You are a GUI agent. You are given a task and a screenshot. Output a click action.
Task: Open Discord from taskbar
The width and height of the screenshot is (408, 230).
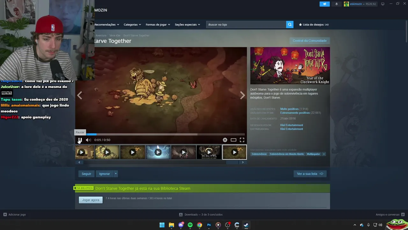[181, 225]
